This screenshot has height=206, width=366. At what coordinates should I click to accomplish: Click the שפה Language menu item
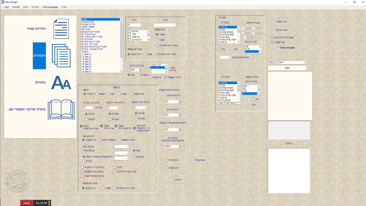pyautogui.click(x=50, y=7)
